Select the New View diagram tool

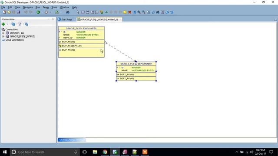[87, 12]
